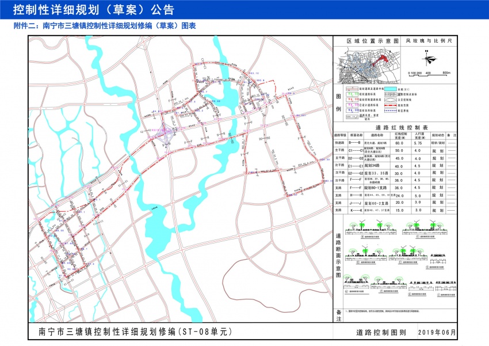Click the blue banner title 控制性详细规划（草案）公告
Image resolution: width=489 pixels, height=346 pixels.
coord(94,10)
